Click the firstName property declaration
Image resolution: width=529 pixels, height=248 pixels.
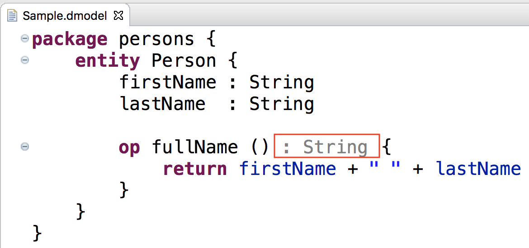168,82
